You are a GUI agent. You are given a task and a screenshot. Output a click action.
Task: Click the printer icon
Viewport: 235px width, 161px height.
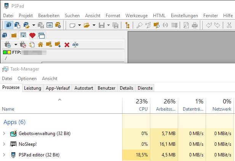click(195, 25)
